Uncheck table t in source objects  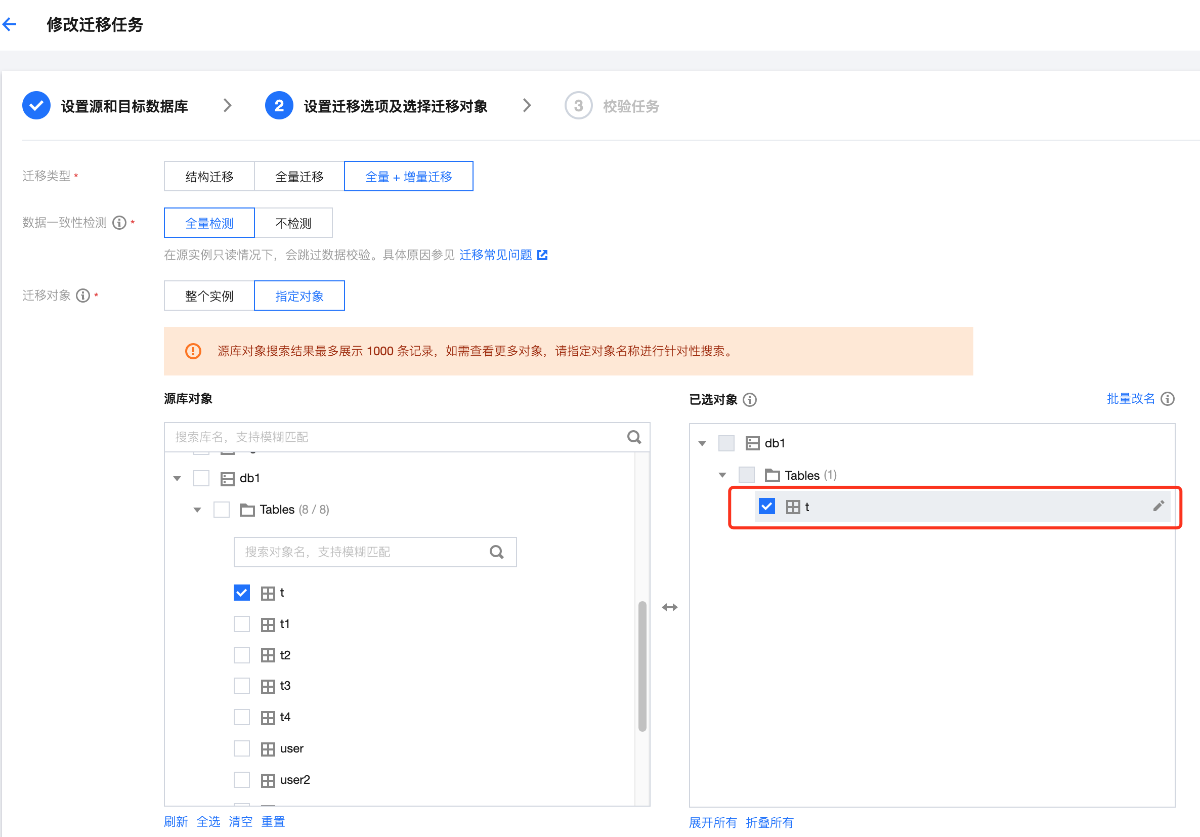click(241, 593)
